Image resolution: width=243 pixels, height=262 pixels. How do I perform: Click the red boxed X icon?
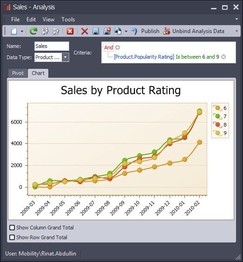(x=70, y=31)
